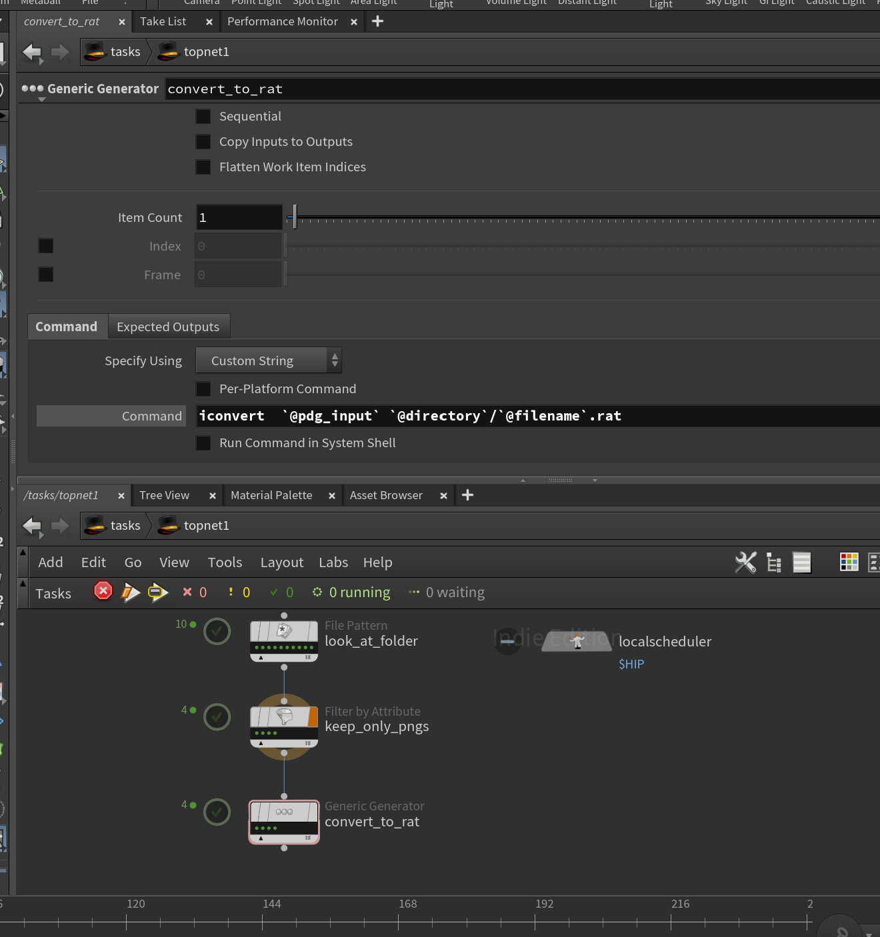This screenshot has width=880, height=937.
Task: Click the cook output node flag icon
Action: [x=130, y=592]
